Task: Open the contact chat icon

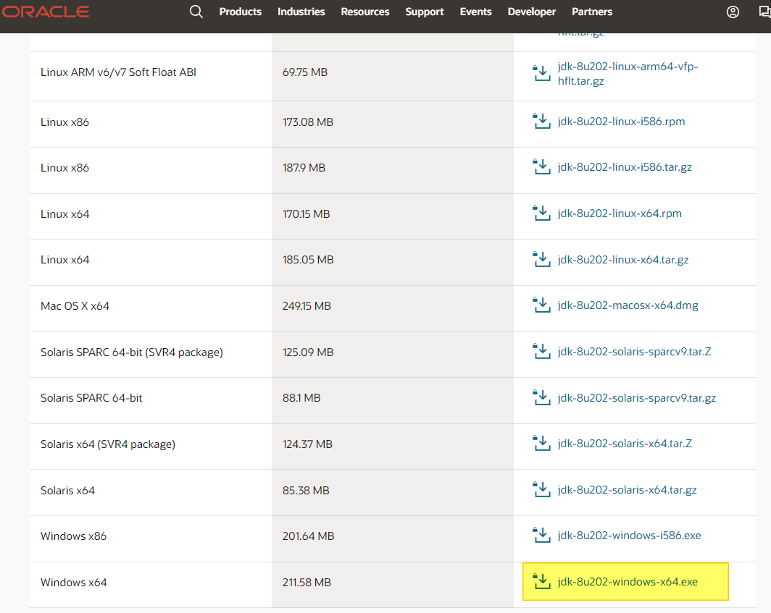Action: pyautogui.click(x=764, y=12)
